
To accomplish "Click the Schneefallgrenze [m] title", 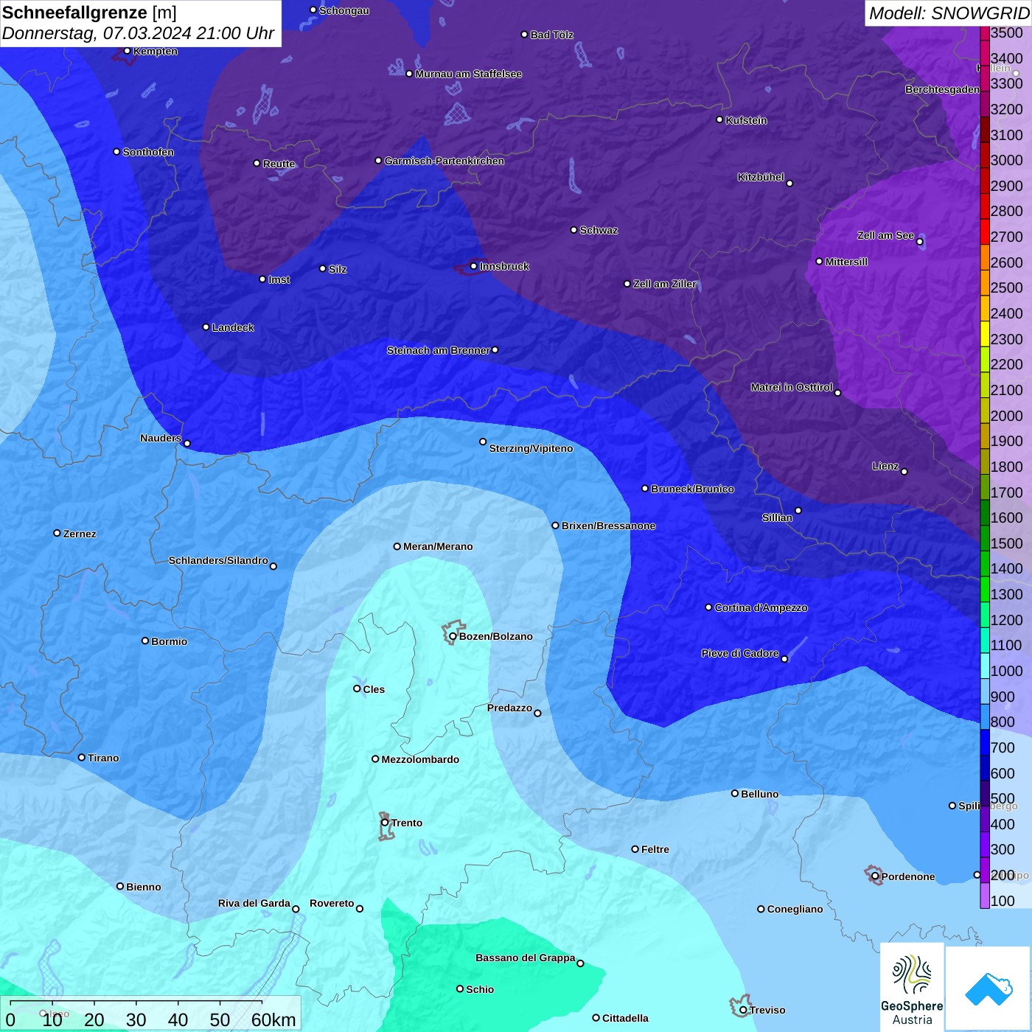I will coord(90,13).
